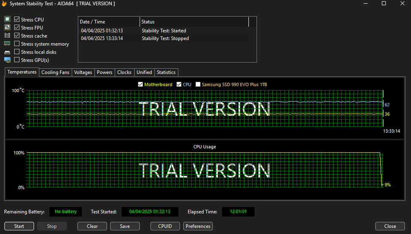This screenshot has width=411, height=234.
Task: Uncheck the Stress cache checkbox
Action: pyautogui.click(x=17, y=35)
